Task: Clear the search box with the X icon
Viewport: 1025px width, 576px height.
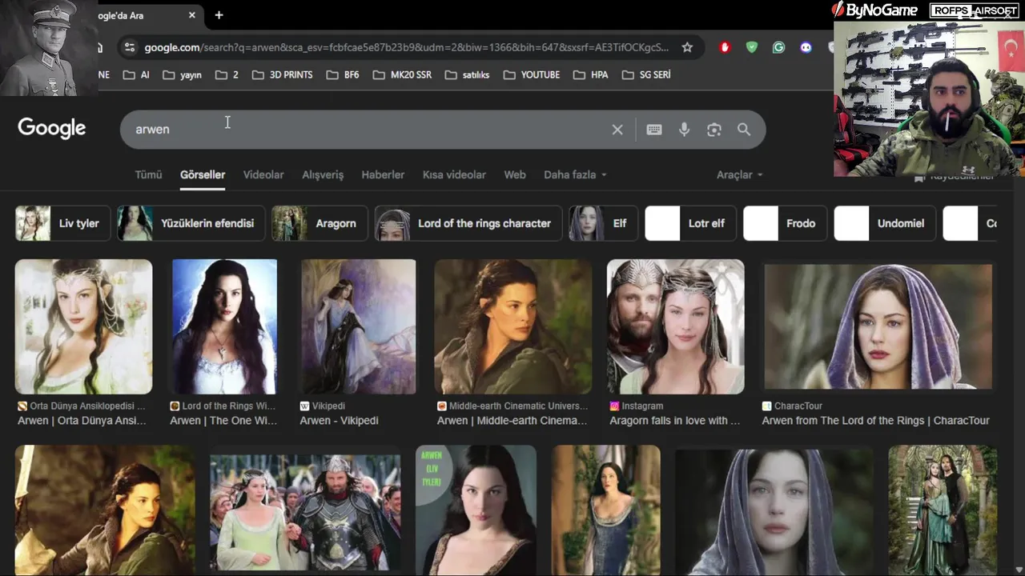Action: click(617, 130)
